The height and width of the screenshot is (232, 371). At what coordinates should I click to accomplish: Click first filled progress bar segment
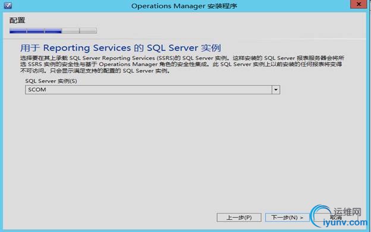18,31
